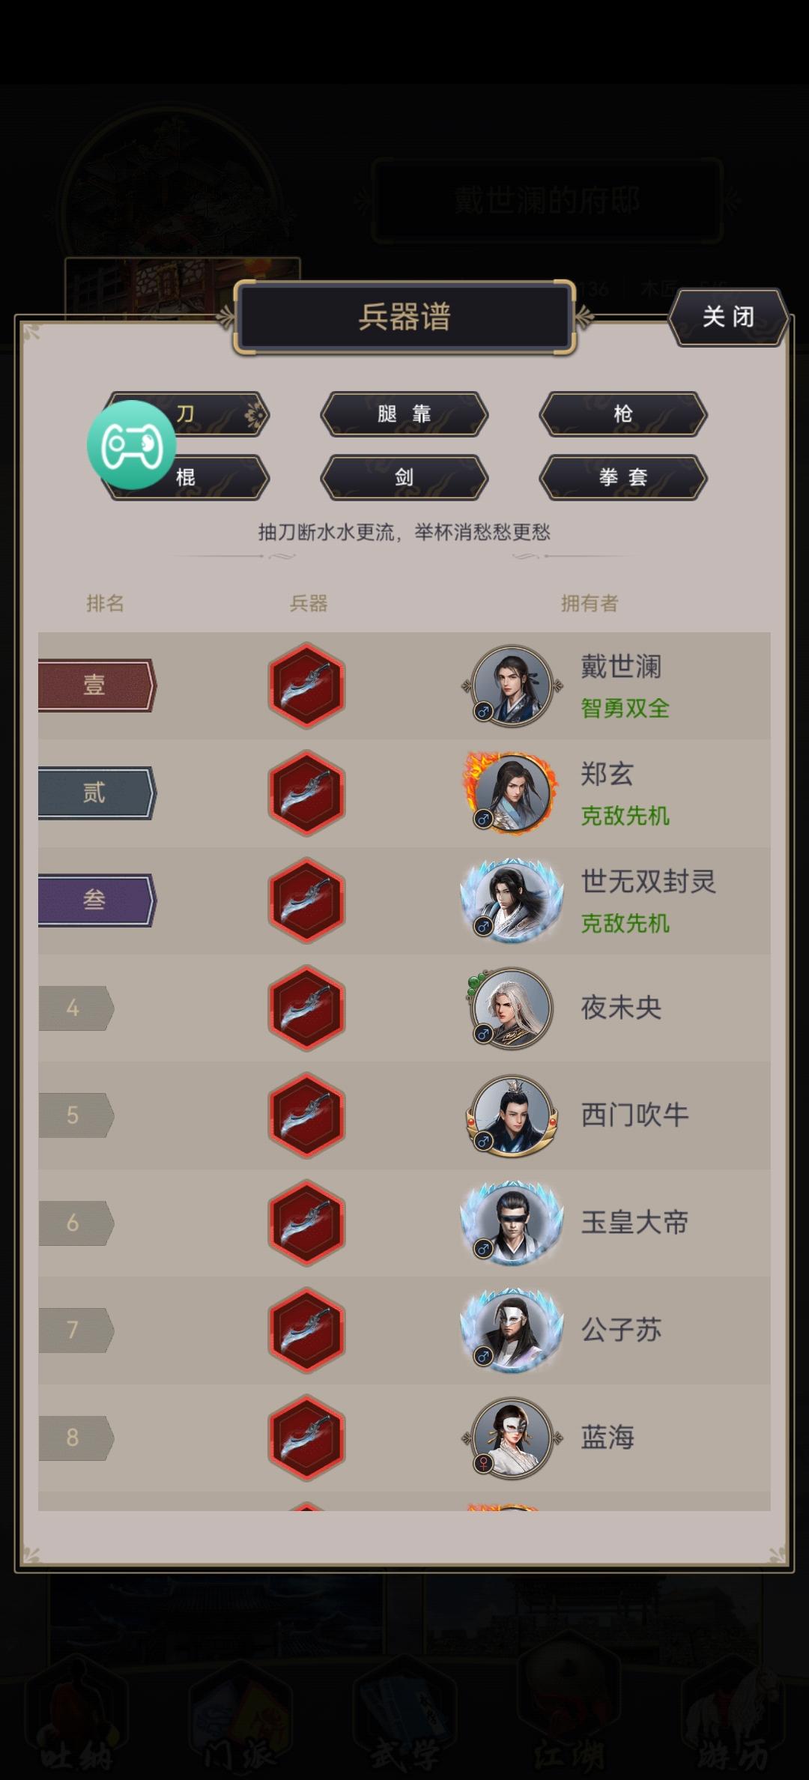Switch to the 刀 weapon tab
809x1780 pixels.
[x=187, y=414]
